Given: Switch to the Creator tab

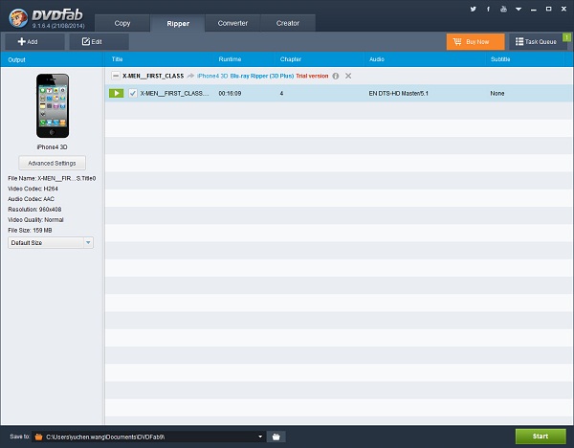Looking at the screenshot, I should pos(288,23).
